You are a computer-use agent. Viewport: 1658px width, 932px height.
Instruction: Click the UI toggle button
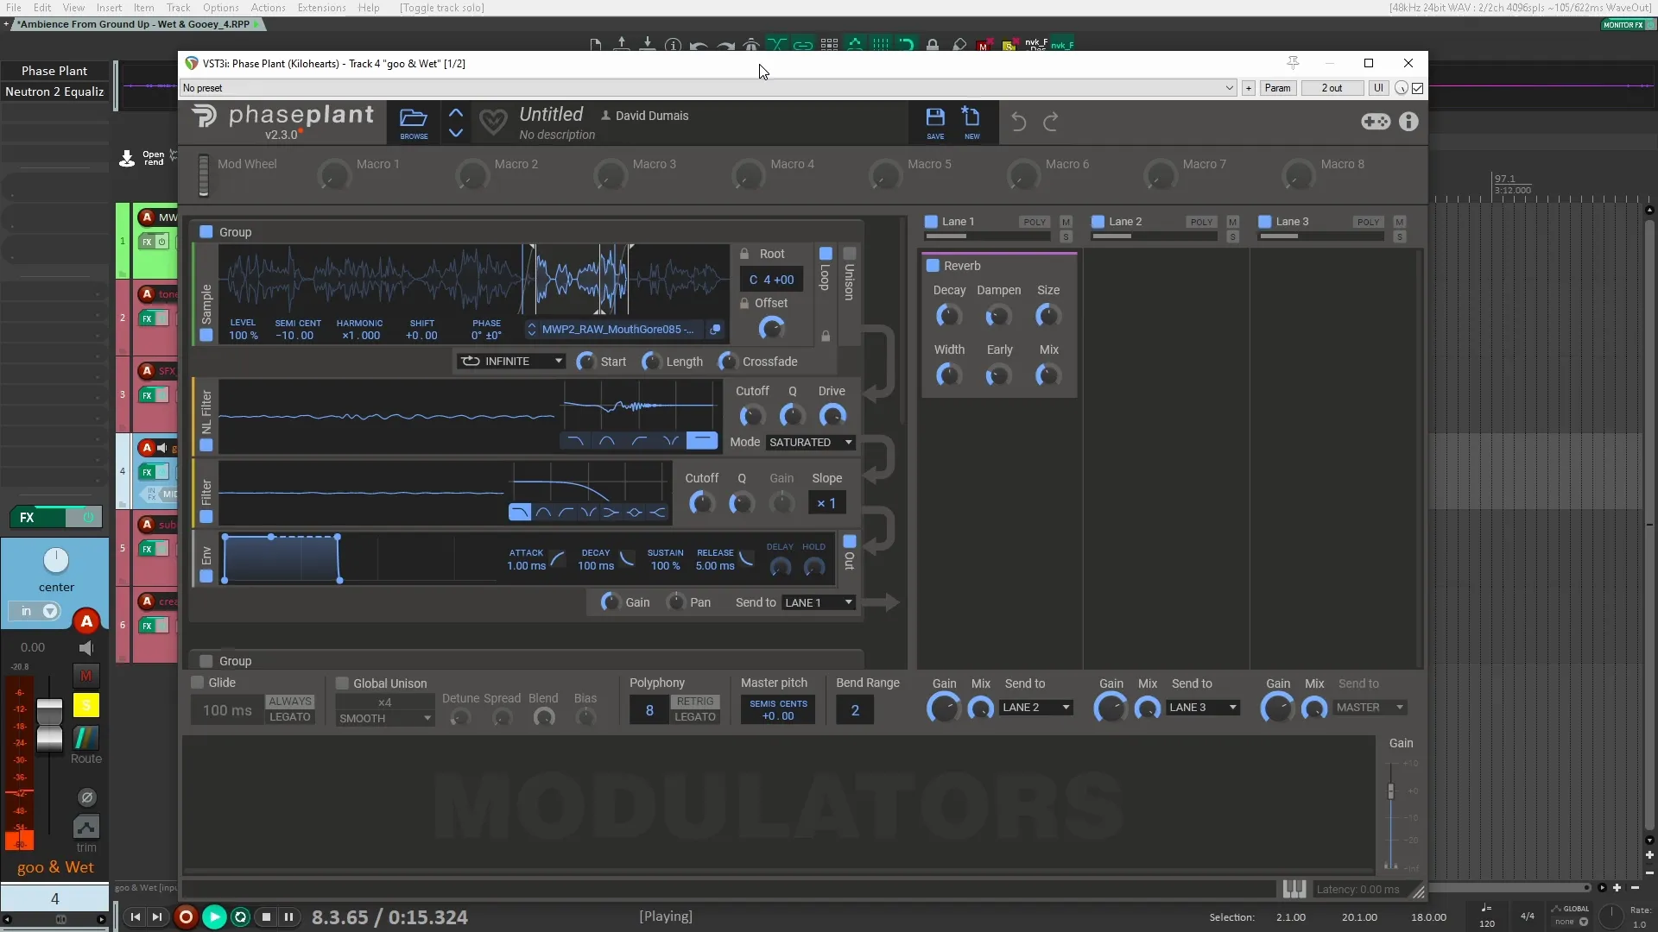pos(1378,88)
